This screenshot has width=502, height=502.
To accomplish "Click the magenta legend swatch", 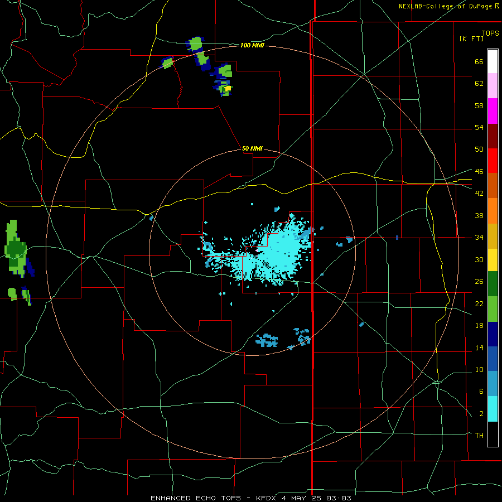I will pyautogui.click(x=493, y=111).
